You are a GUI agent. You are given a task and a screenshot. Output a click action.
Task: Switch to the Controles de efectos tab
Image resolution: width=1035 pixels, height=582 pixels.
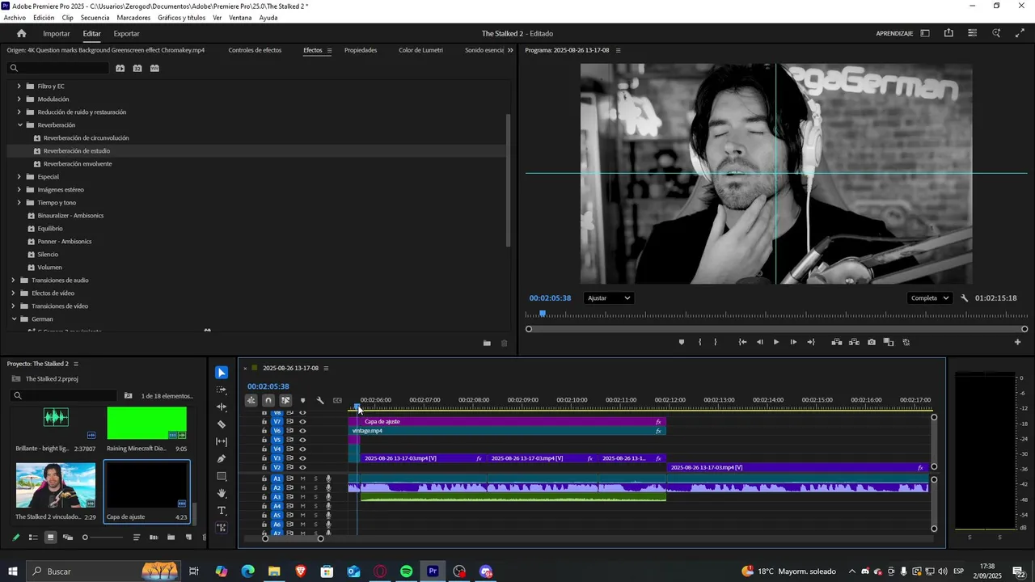[x=255, y=50]
